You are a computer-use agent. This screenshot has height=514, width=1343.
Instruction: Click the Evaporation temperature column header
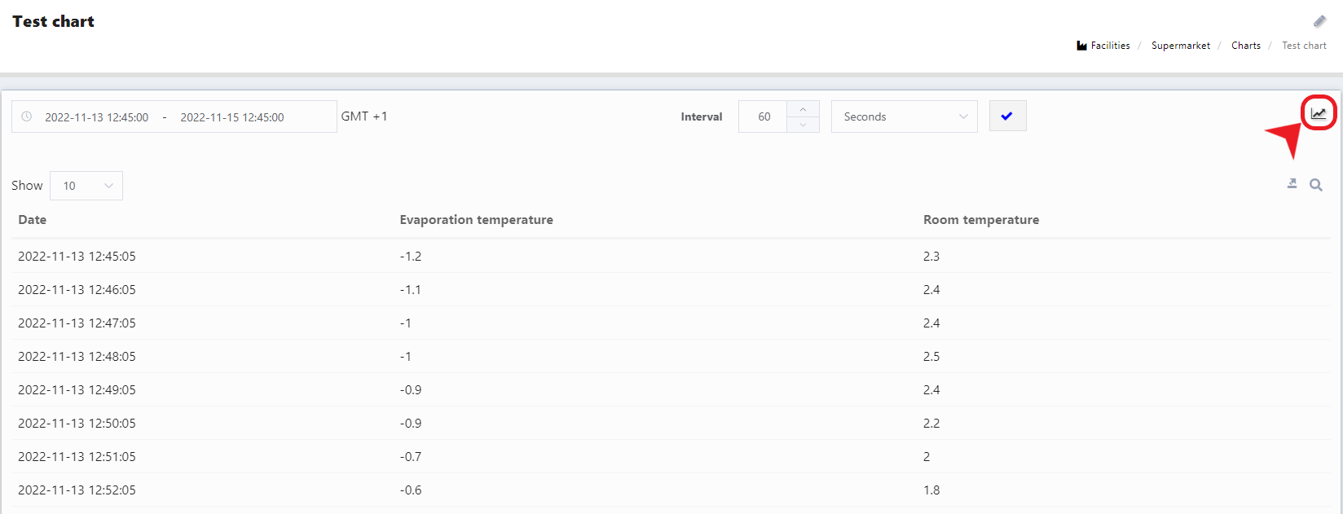click(476, 220)
